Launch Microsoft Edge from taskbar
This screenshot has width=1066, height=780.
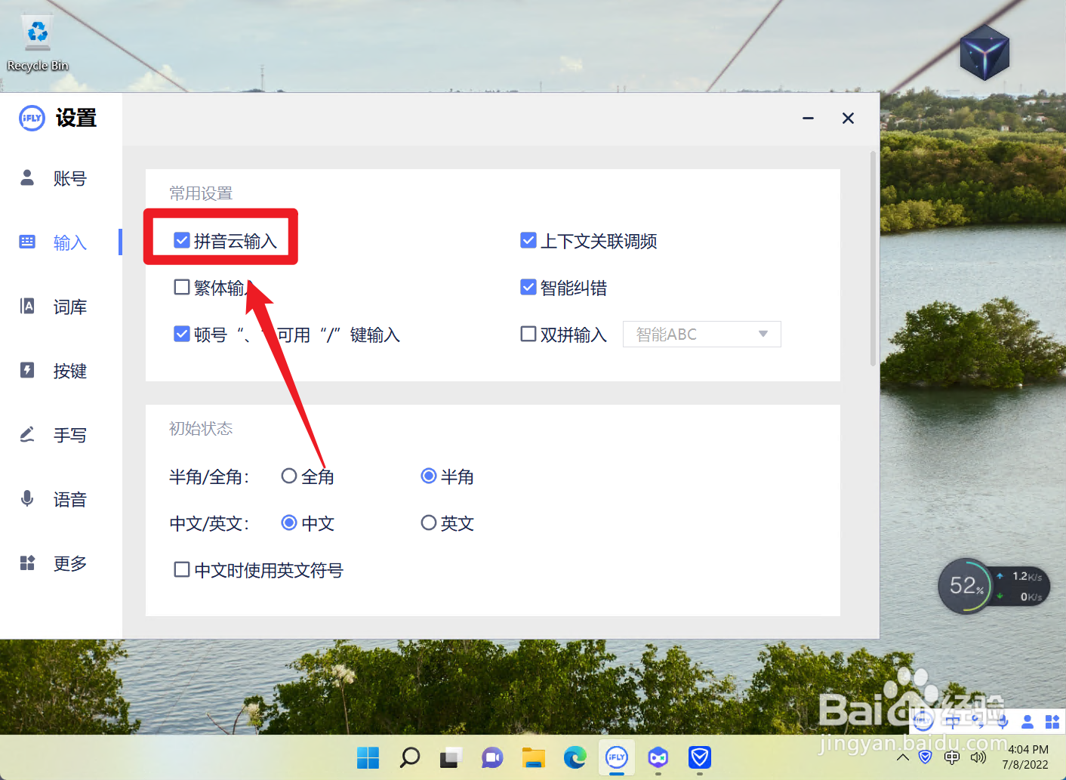(x=575, y=757)
